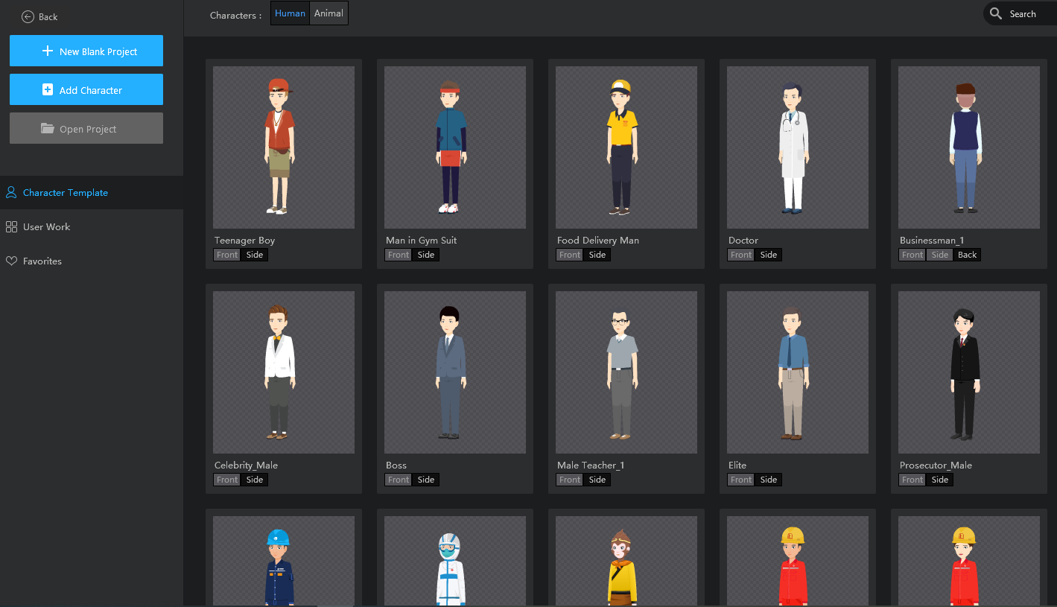Open the Favorites section

[92, 261]
